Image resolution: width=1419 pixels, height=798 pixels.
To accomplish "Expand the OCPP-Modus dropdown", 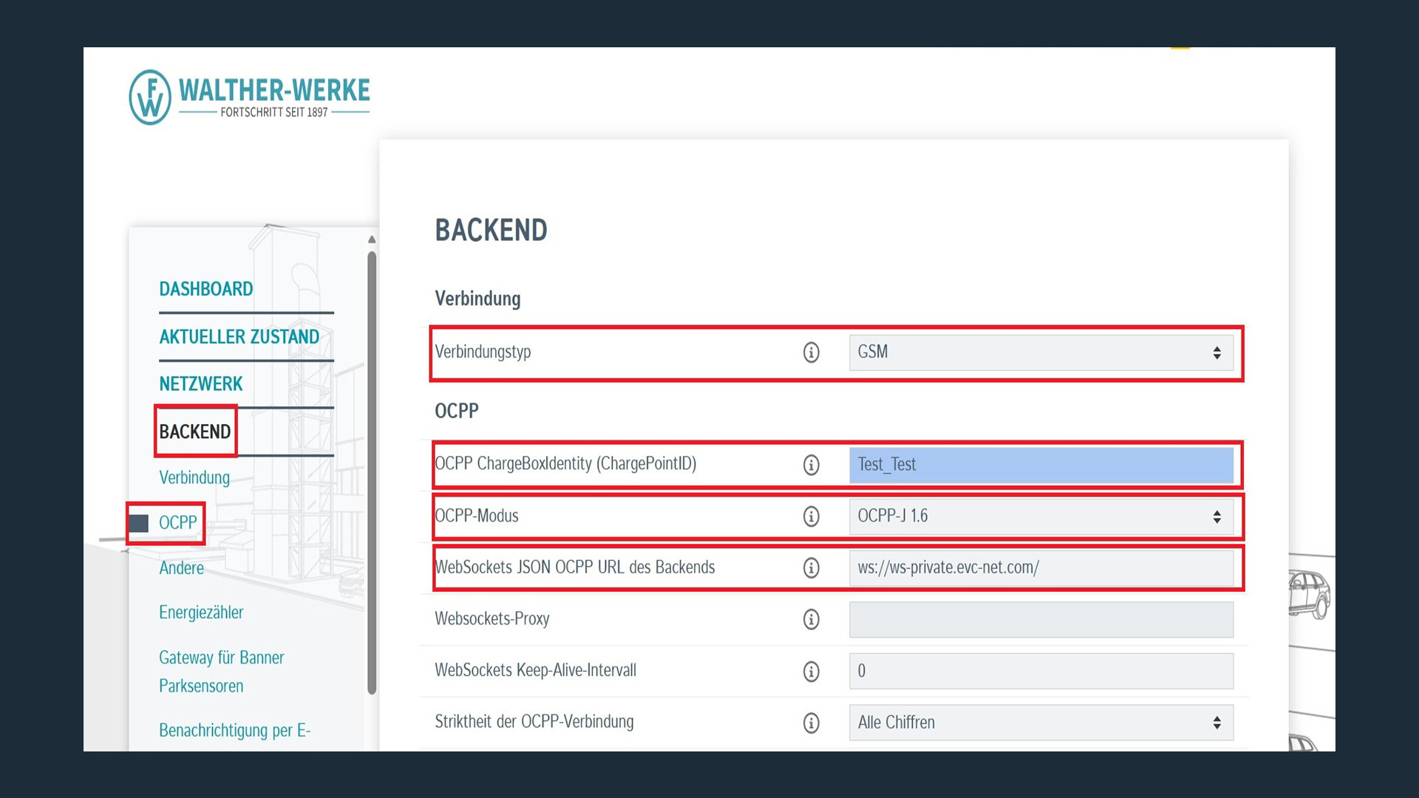I will tap(1041, 516).
